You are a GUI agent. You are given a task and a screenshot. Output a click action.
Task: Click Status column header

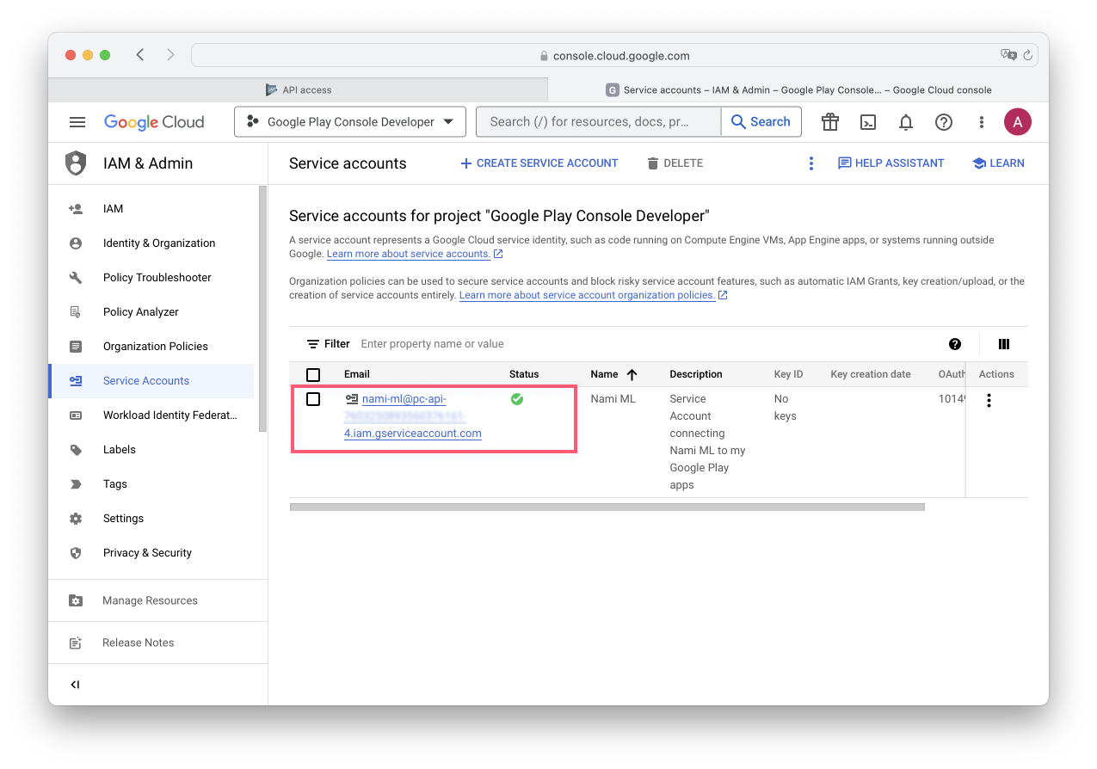[x=524, y=374]
